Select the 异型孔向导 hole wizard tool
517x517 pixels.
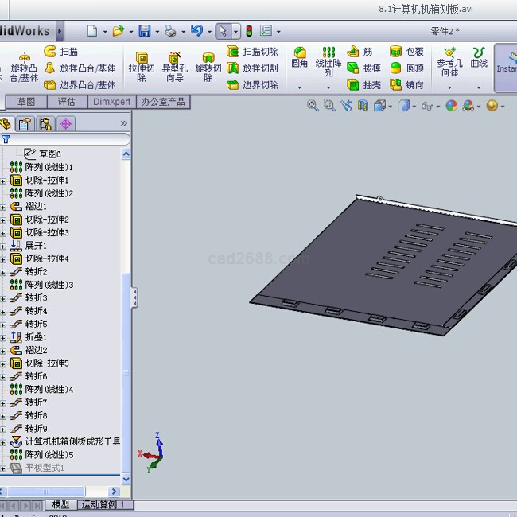174,67
